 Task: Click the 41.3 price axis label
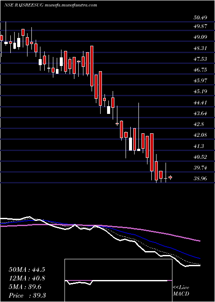tap(199, 146)
